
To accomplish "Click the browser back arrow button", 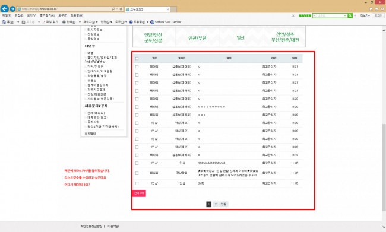I will pyautogui.click(x=4, y=9).
